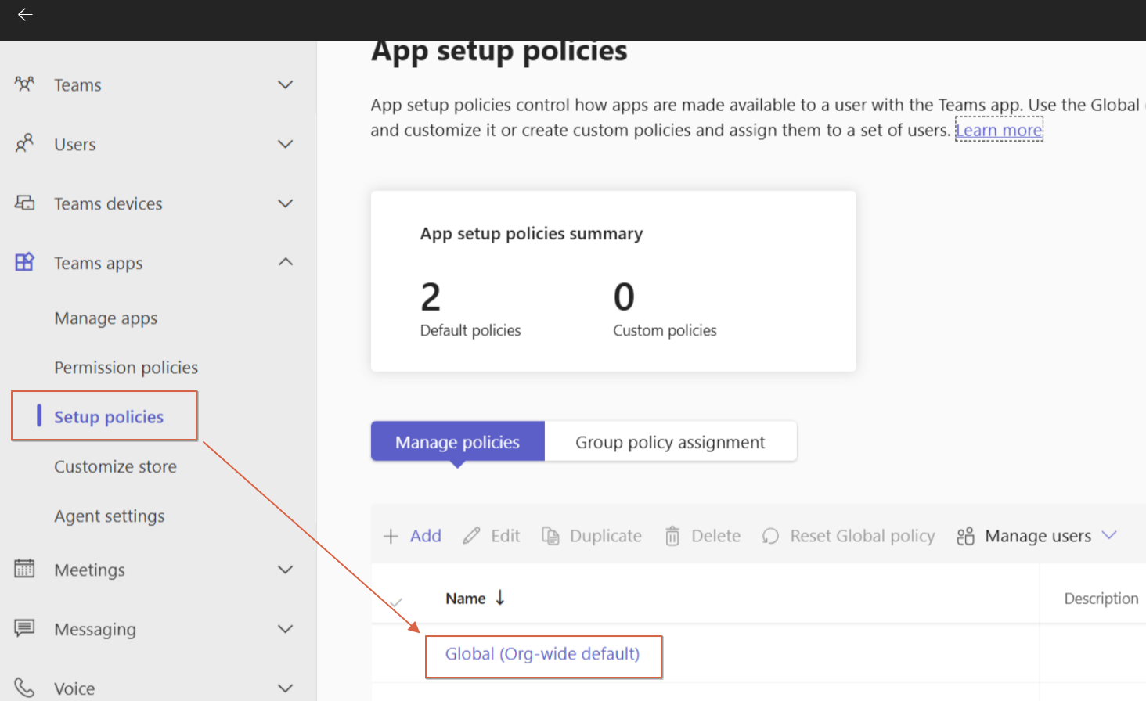Select the Manage policies tab
The width and height of the screenshot is (1146, 701).
click(x=457, y=442)
